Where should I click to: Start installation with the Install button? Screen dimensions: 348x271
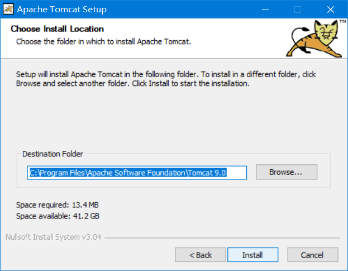pyautogui.click(x=253, y=255)
